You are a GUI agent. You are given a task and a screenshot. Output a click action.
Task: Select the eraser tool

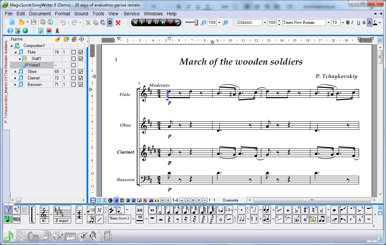click(16, 210)
